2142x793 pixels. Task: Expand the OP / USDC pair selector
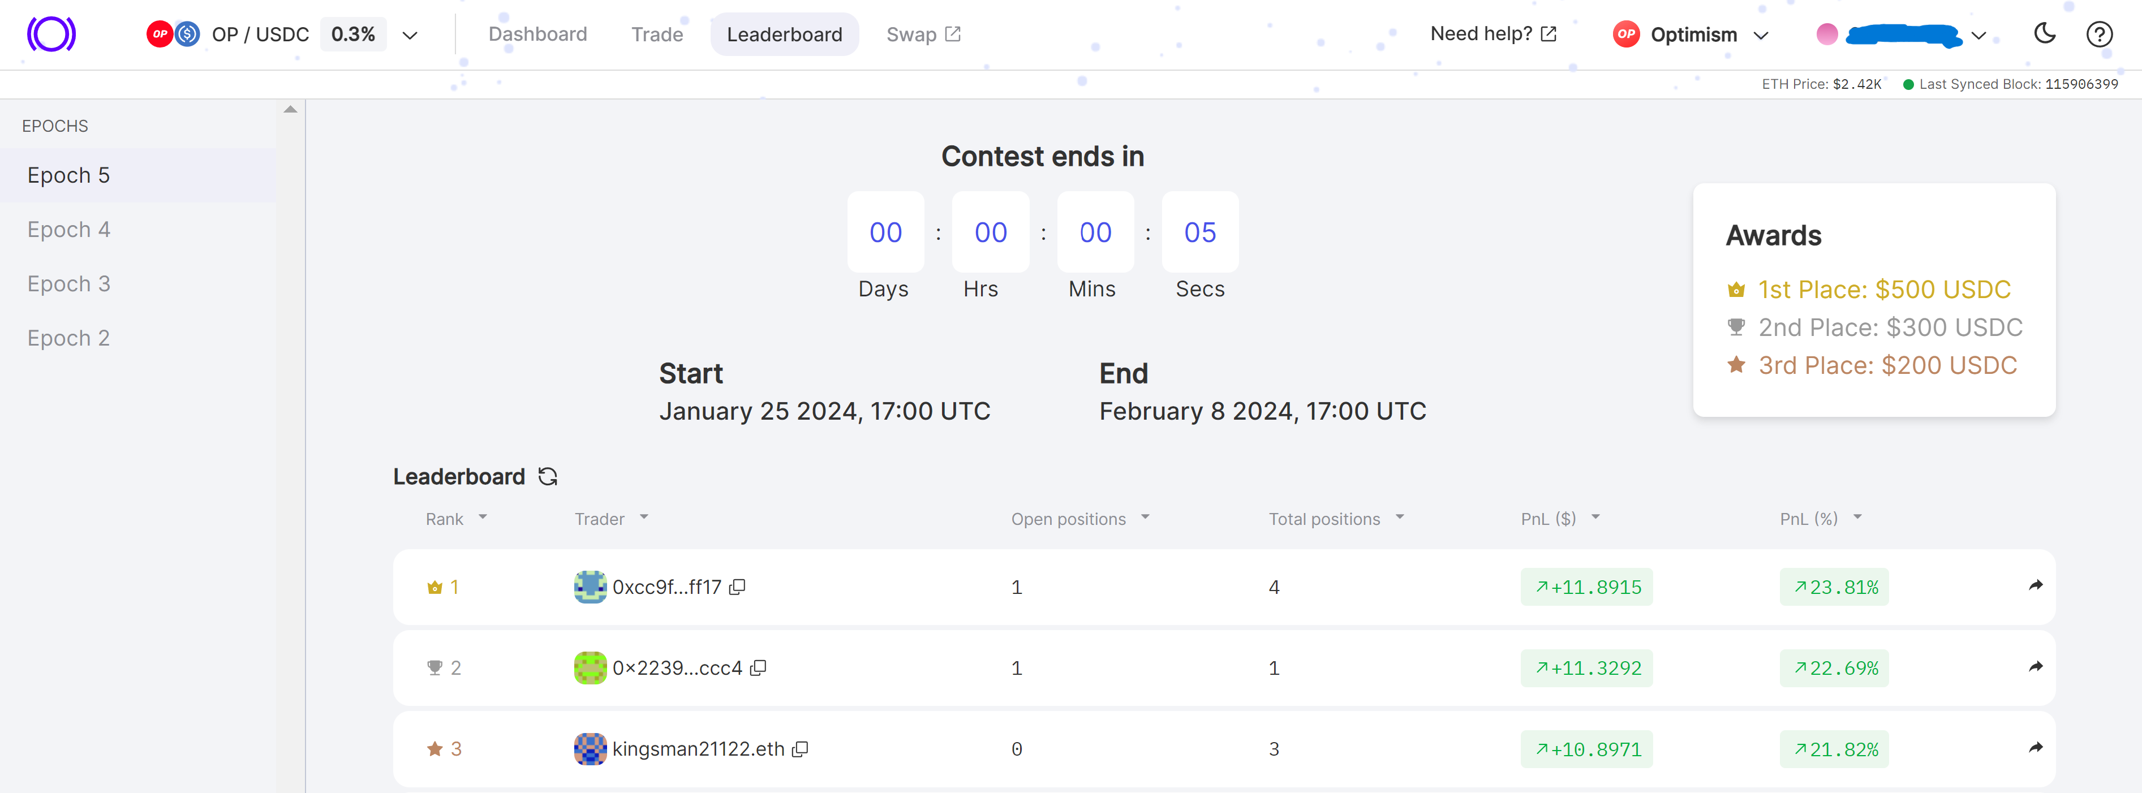pyautogui.click(x=409, y=35)
